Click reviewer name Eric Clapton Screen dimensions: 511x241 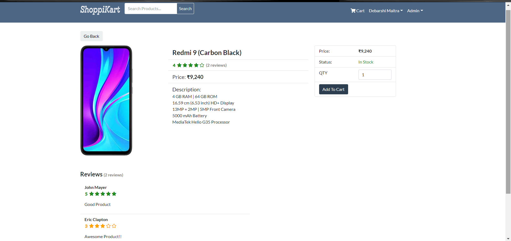[x=96, y=219]
